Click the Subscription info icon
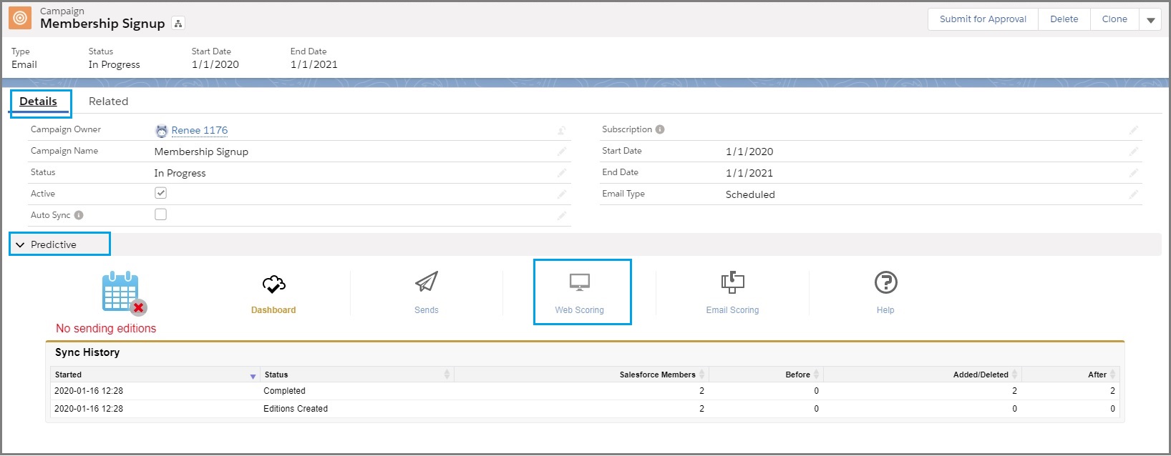The height and width of the screenshot is (456, 1171). 660,129
